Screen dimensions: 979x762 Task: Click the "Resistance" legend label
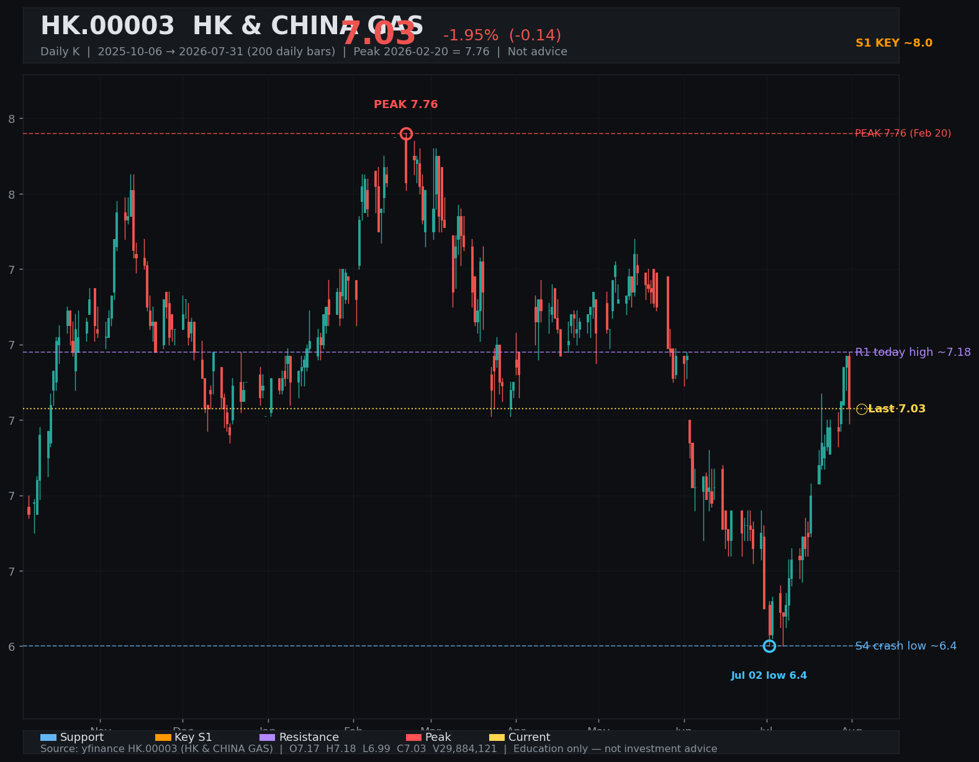point(309,737)
